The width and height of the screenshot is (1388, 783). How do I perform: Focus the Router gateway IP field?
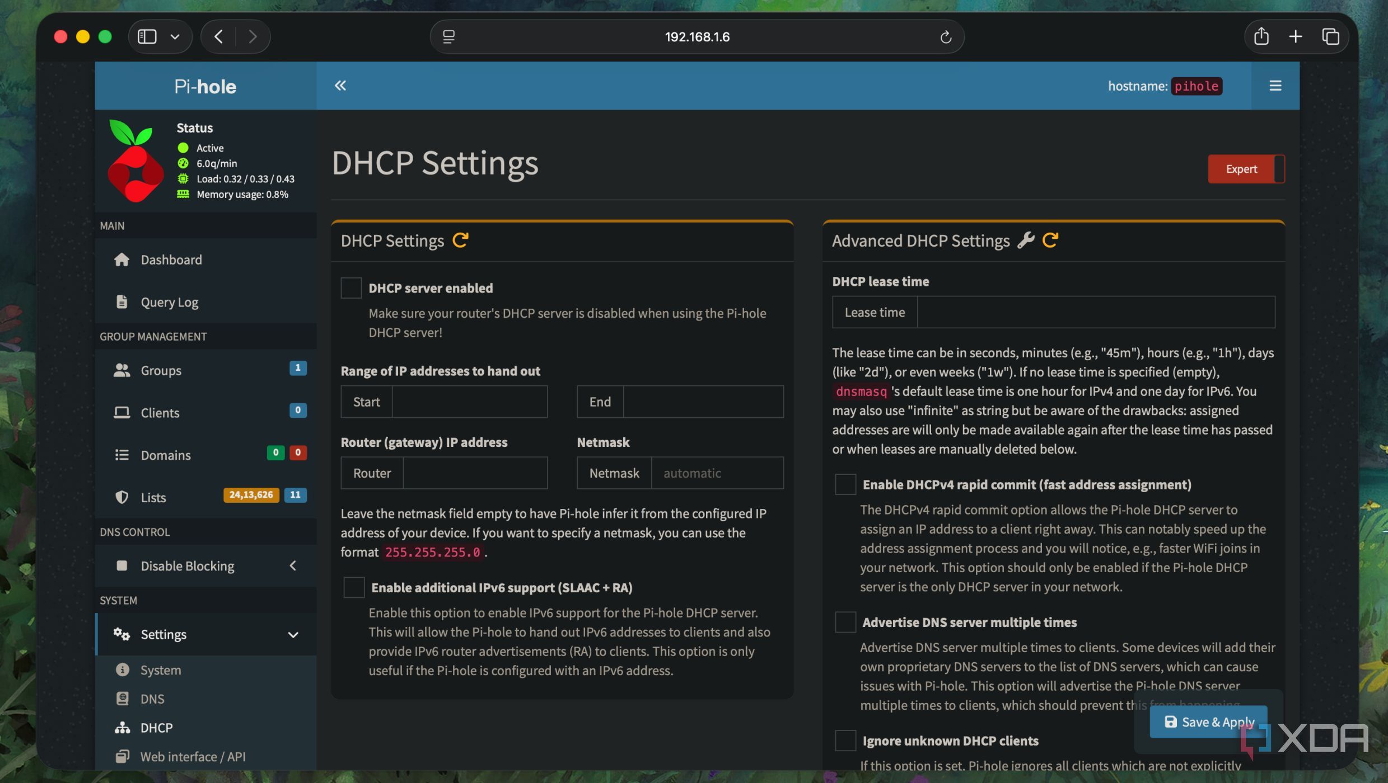tap(475, 473)
